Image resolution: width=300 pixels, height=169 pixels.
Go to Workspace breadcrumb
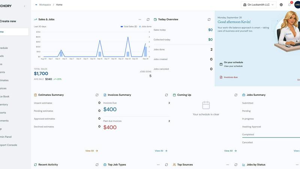[45, 5]
